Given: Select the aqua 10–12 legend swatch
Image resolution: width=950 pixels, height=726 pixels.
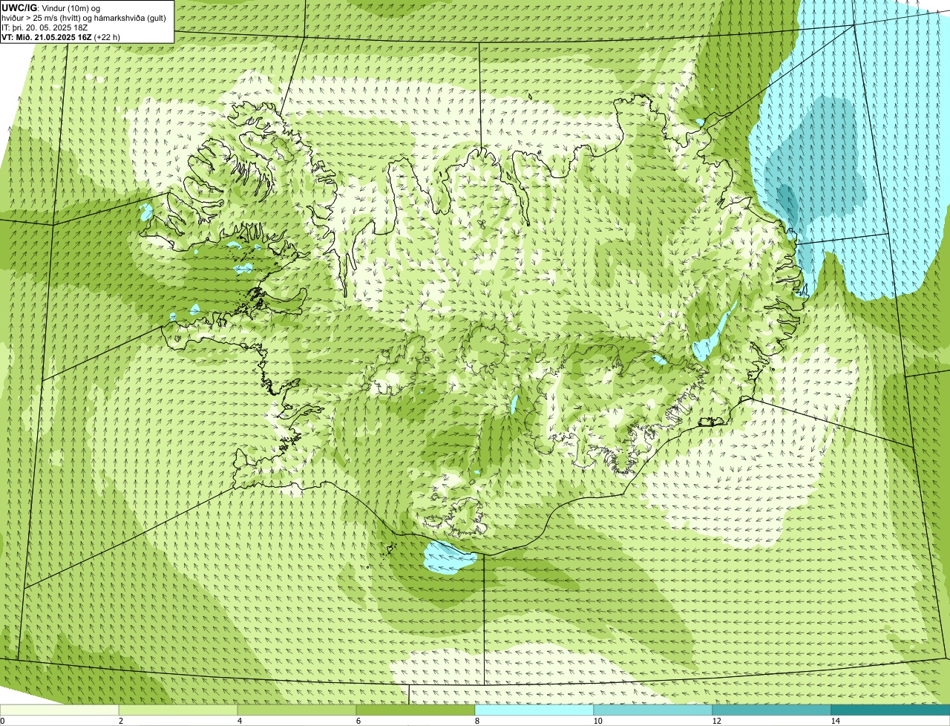Looking at the screenshot, I should [653, 710].
